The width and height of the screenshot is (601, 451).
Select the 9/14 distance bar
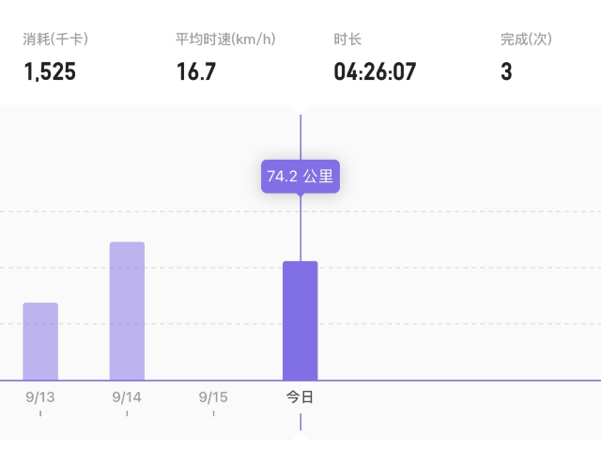pyautogui.click(x=127, y=311)
